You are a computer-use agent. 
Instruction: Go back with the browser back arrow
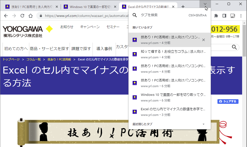click(x=6, y=16)
